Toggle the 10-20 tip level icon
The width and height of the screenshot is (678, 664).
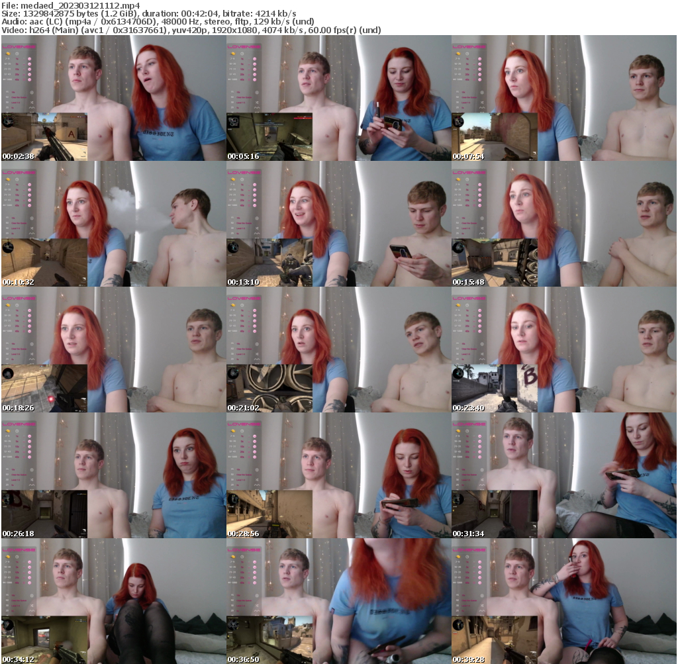[29, 64]
